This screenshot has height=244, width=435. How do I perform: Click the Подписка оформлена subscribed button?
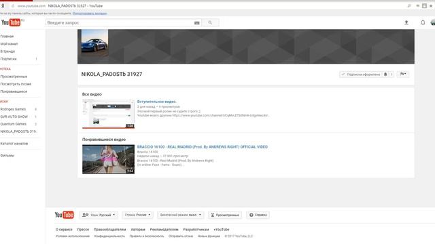tap(360, 74)
